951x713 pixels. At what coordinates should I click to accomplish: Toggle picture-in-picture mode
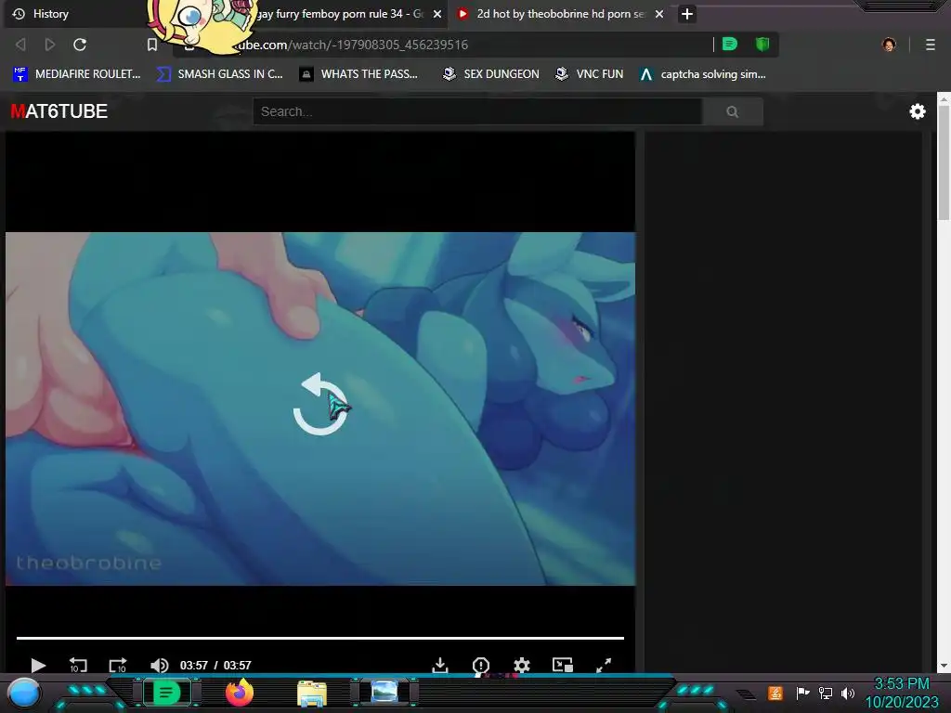pos(563,665)
